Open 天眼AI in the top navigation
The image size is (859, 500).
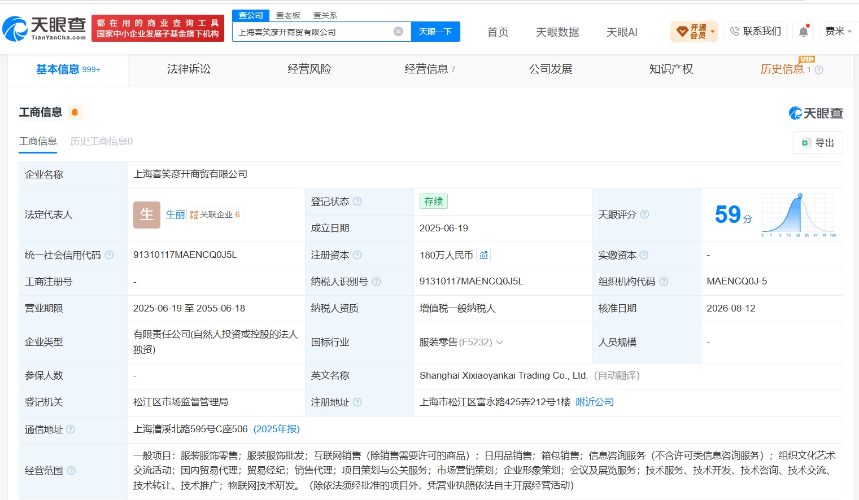(x=622, y=32)
